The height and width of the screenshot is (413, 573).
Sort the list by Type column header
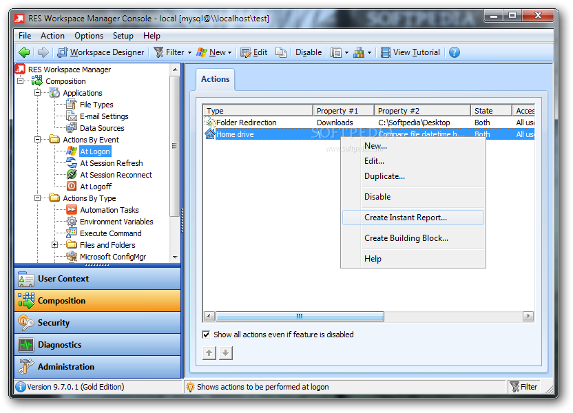point(258,110)
